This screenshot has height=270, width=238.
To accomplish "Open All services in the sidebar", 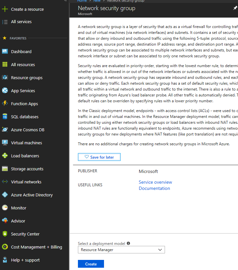I will 21,22.
